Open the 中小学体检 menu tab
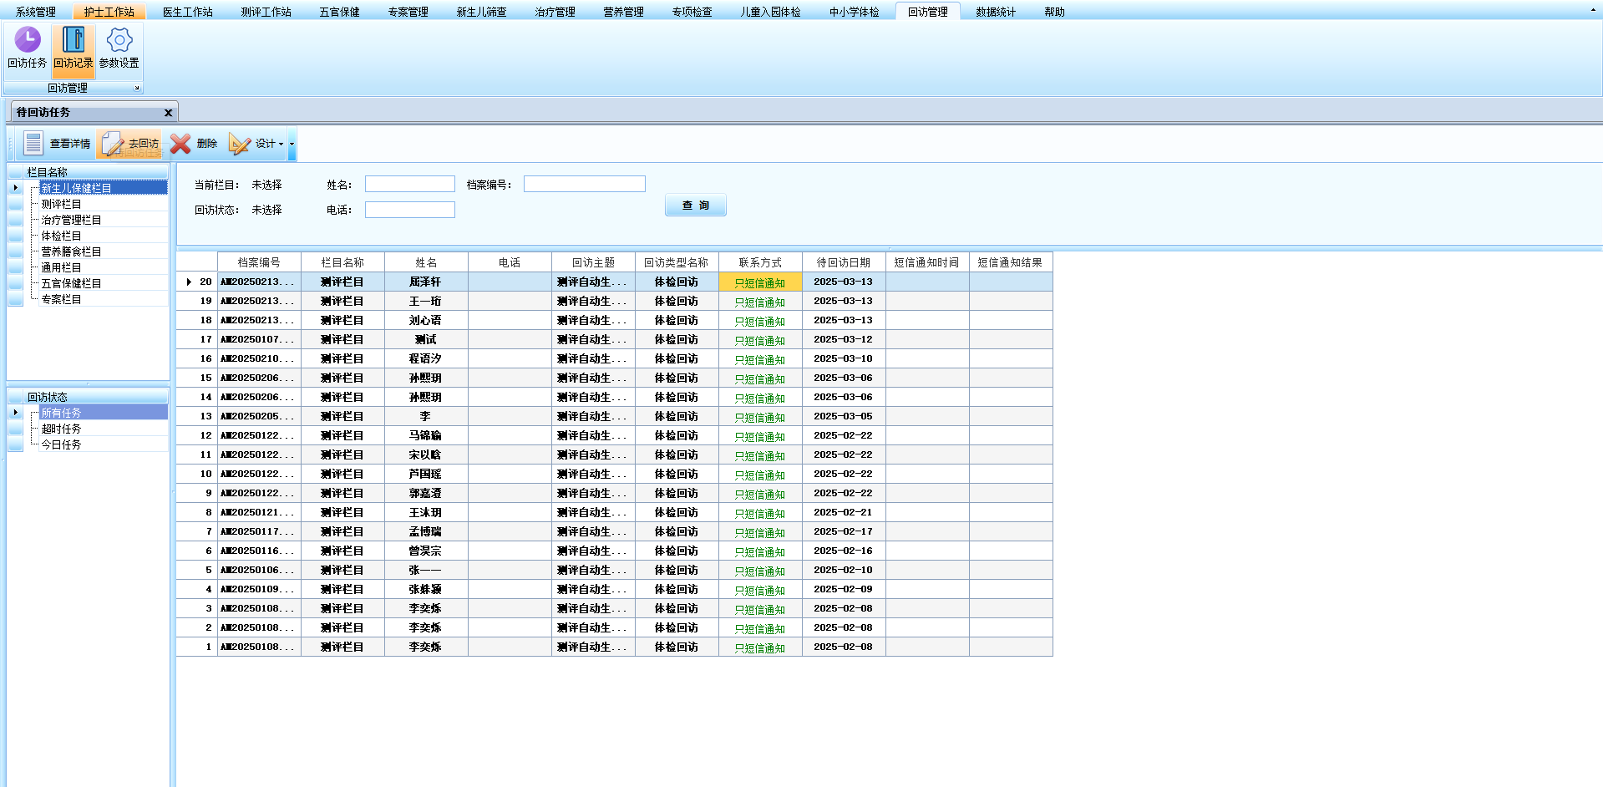The image size is (1603, 787). [855, 12]
